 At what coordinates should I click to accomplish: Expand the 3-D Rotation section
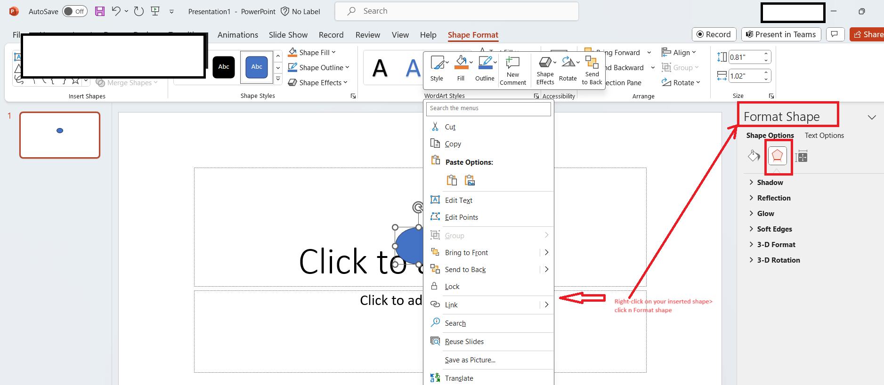[774, 260]
